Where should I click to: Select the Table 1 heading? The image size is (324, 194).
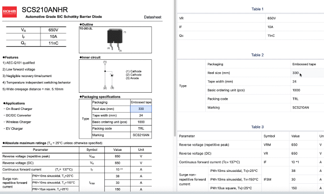(x=257, y=9)
